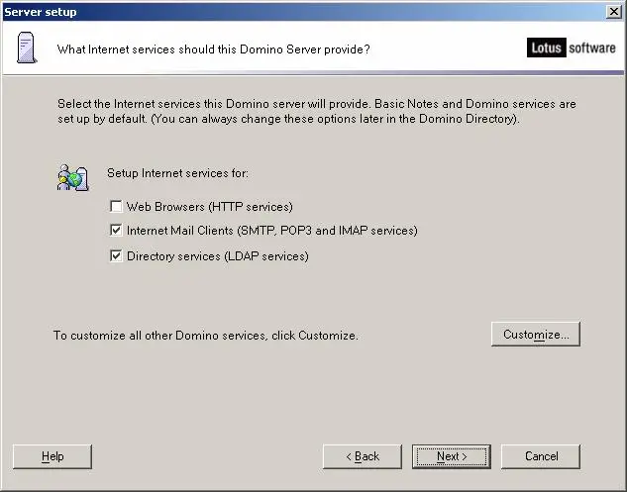The width and height of the screenshot is (627, 492).
Task: Click the Internet services globe and users icon
Action: 73,177
